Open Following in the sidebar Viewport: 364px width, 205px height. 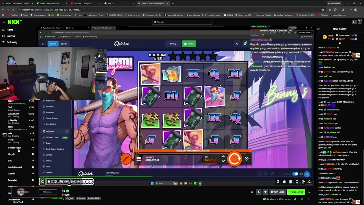click(x=12, y=42)
